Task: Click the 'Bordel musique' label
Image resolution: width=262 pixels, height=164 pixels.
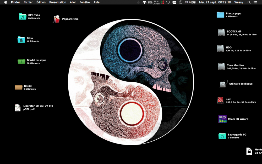Action: pyautogui.click(x=37, y=60)
